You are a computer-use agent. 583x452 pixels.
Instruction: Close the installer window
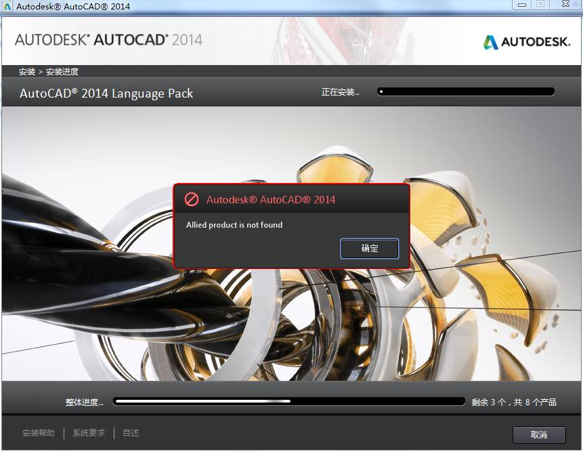click(566, 5)
